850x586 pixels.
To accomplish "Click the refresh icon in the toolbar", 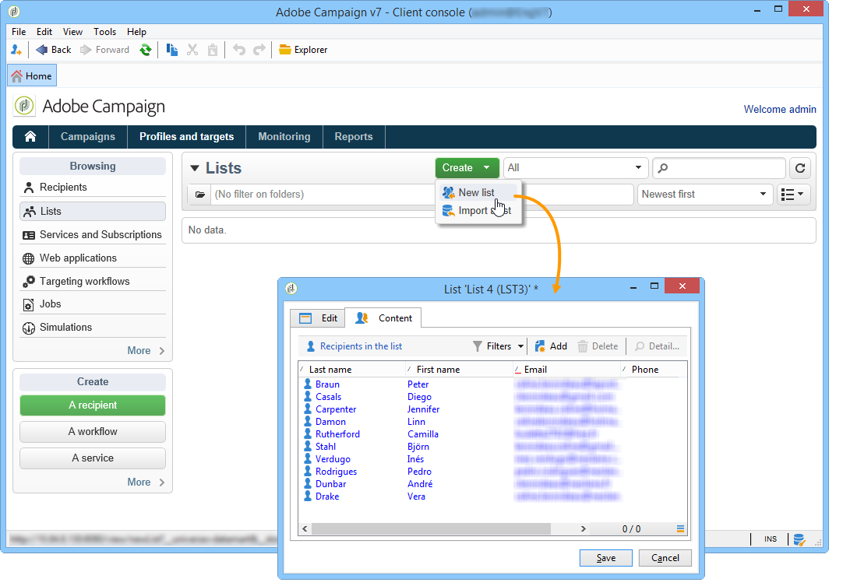I will 145,50.
